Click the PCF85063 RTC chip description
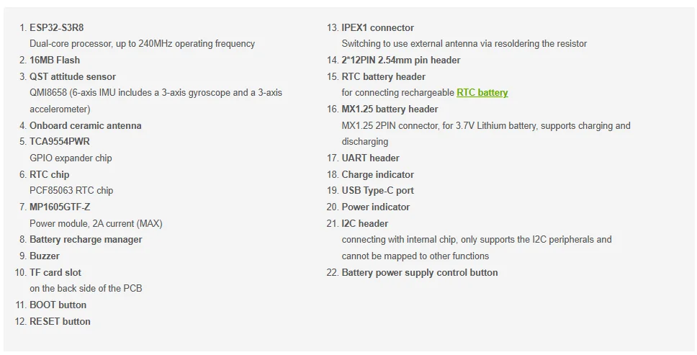697x355 pixels. (x=71, y=190)
